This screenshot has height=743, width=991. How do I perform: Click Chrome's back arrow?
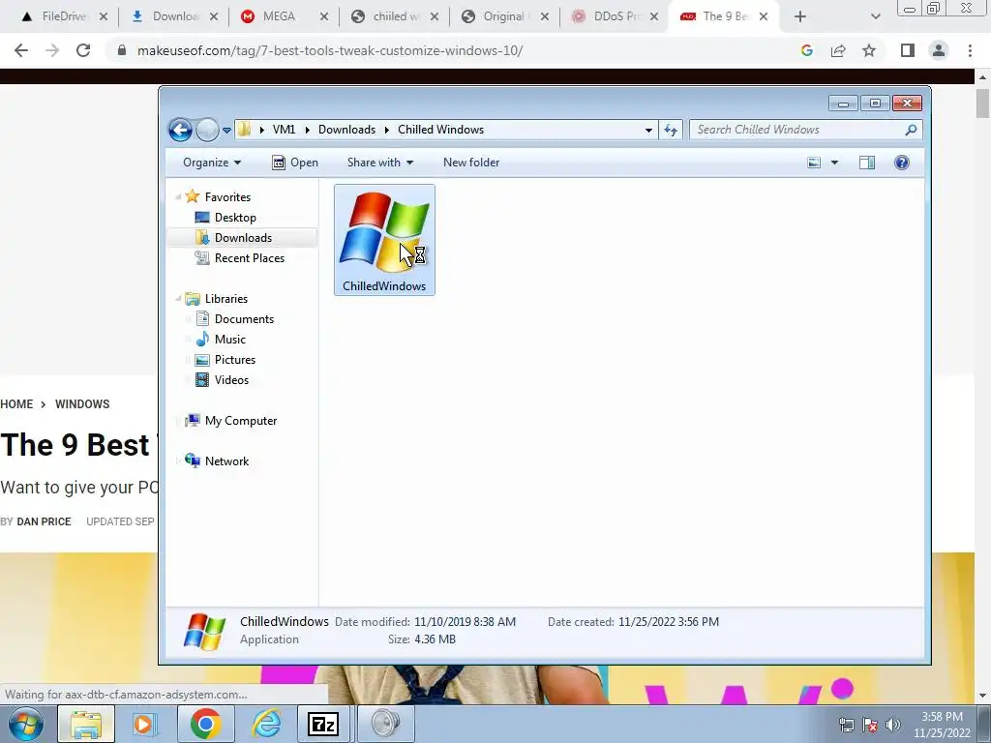(x=21, y=50)
